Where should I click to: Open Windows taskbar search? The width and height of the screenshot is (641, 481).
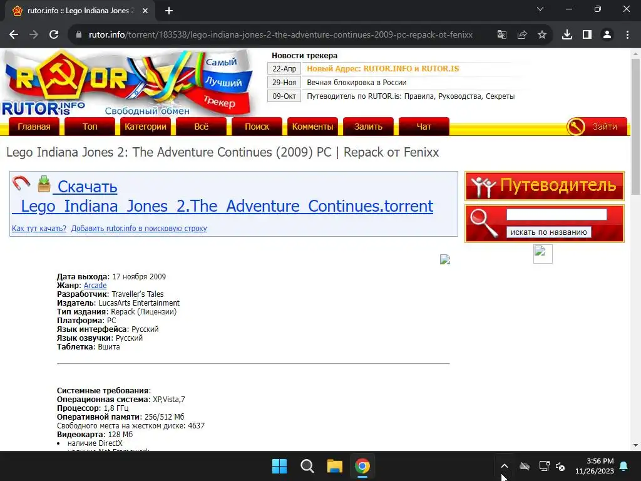point(307,466)
